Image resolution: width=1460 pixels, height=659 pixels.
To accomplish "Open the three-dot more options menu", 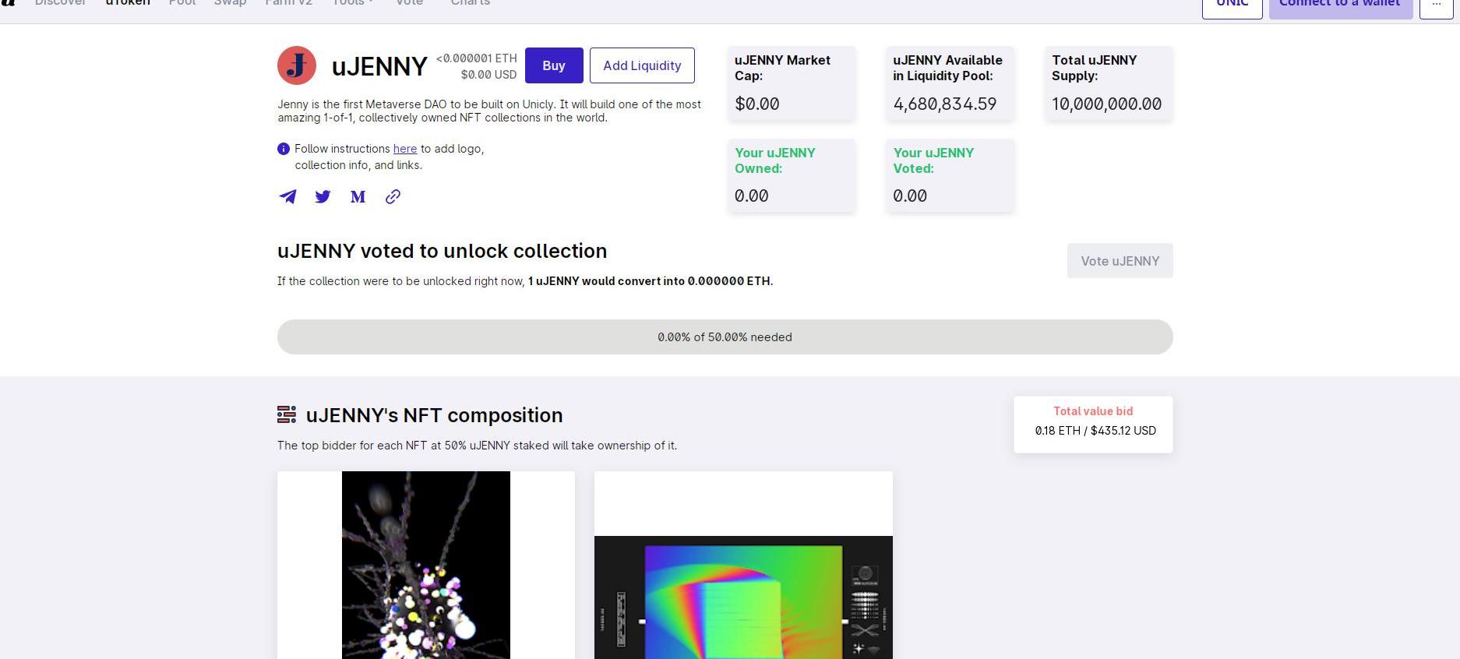I will click(x=1436, y=5).
